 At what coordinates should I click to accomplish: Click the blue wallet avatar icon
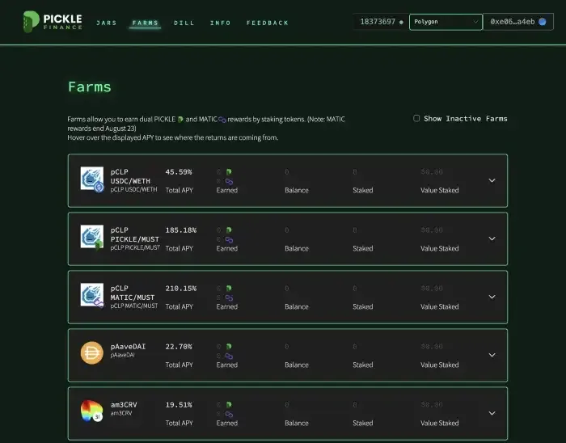(543, 22)
